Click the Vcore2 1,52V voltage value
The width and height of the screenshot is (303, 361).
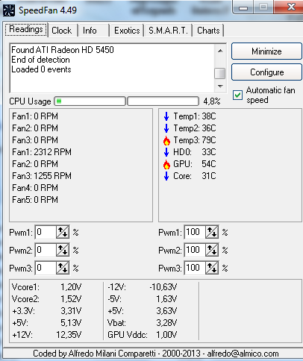[71, 299]
